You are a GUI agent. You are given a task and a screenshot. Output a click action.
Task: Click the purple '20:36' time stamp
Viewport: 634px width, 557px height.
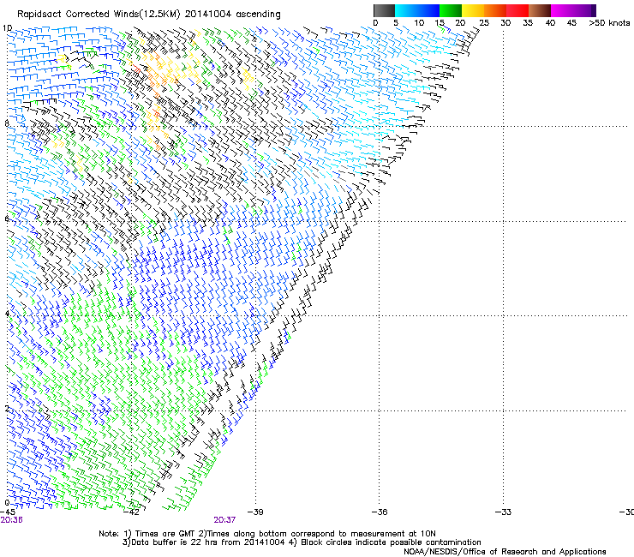click(11, 520)
